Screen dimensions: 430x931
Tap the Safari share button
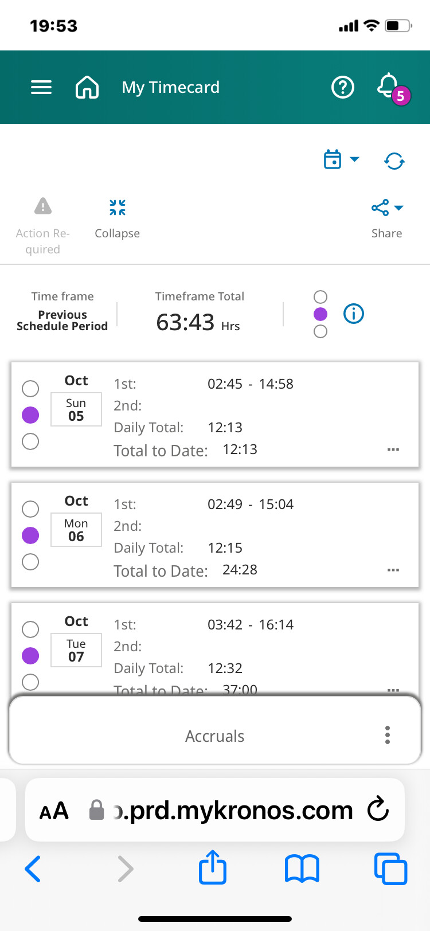(213, 867)
